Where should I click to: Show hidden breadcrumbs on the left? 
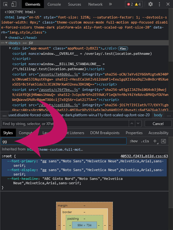tap(4, 115)
